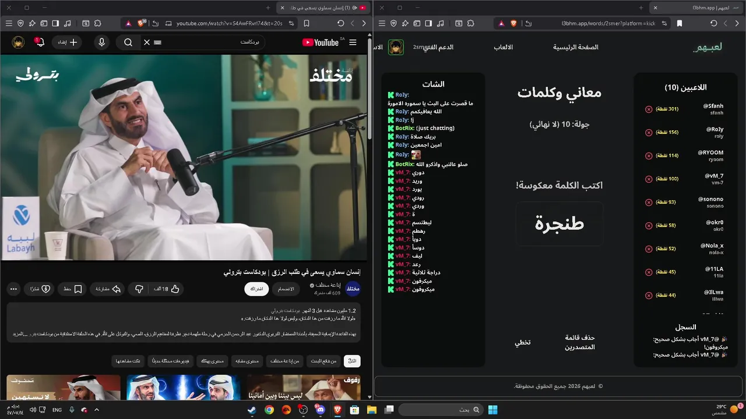Remove player @RYOOM with X icon
The image size is (746, 419).
click(x=649, y=156)
